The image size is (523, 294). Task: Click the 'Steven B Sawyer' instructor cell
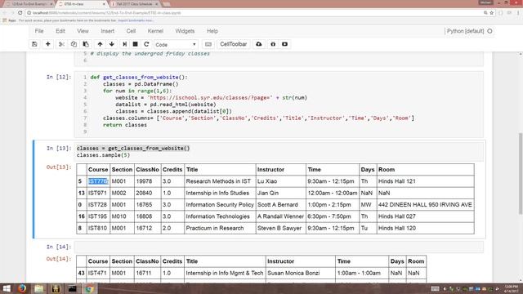pyautogui.click(x=281, y=228)
